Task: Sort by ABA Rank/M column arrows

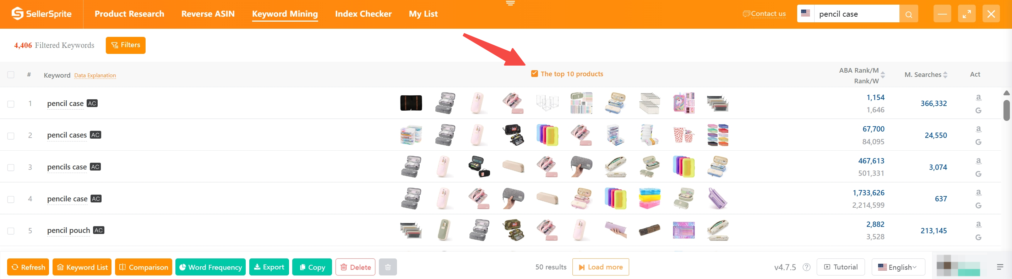Action: [882, 74]
